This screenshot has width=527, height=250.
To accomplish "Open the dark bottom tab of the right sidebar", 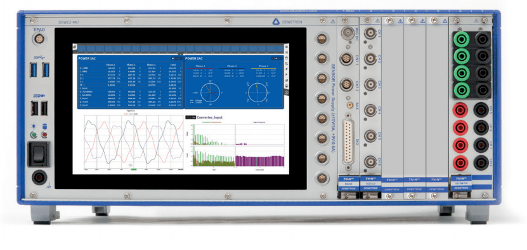I will [287, 92].
